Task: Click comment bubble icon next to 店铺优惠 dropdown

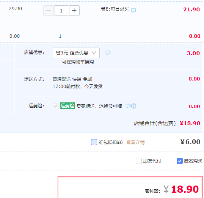Action: (108, 53)
